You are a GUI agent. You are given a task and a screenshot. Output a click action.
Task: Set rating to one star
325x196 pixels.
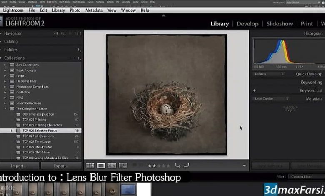click(x=150, y=166)
